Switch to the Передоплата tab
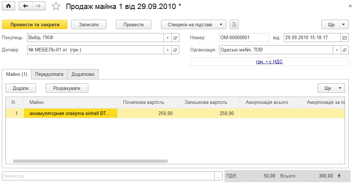This screenshot has width=353, height=184. click(49, 74)
